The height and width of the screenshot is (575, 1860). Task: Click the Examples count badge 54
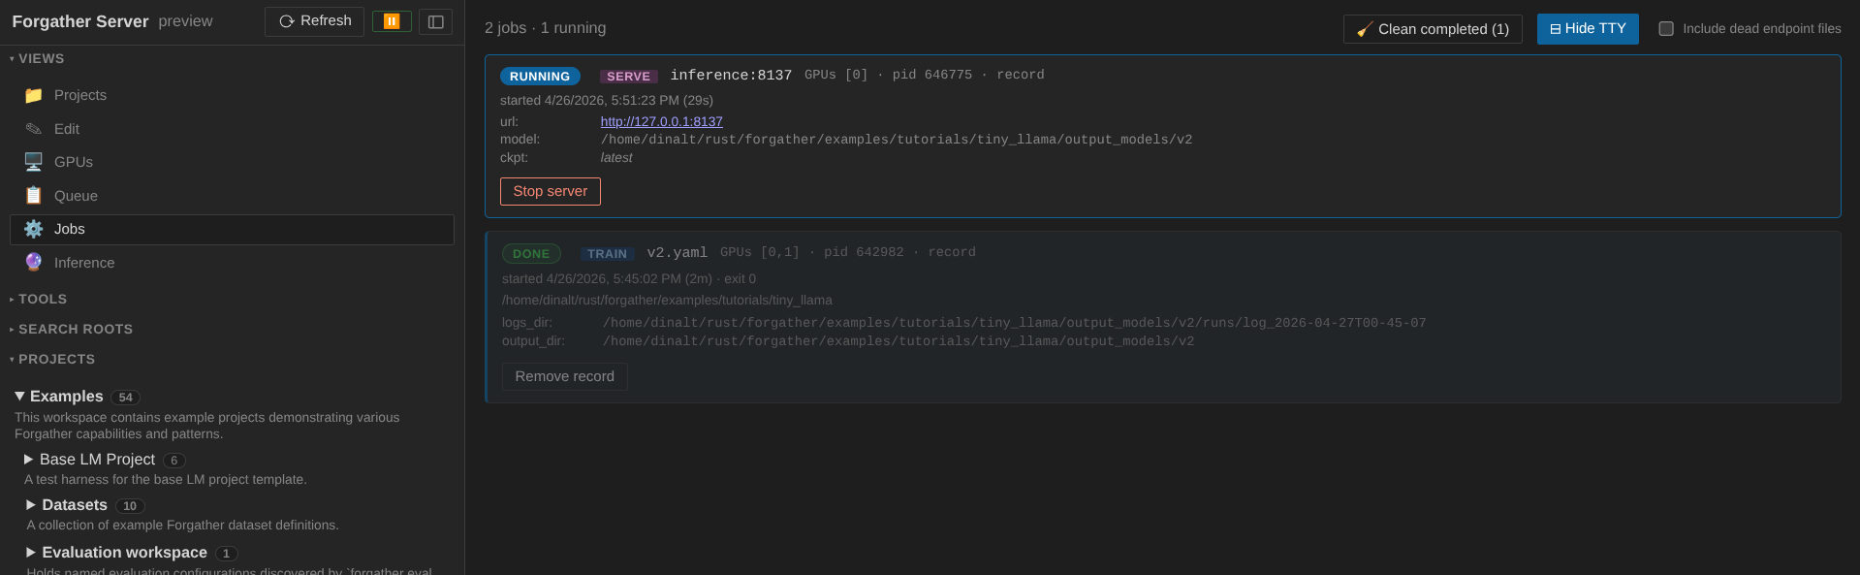(x=125, y=398)
